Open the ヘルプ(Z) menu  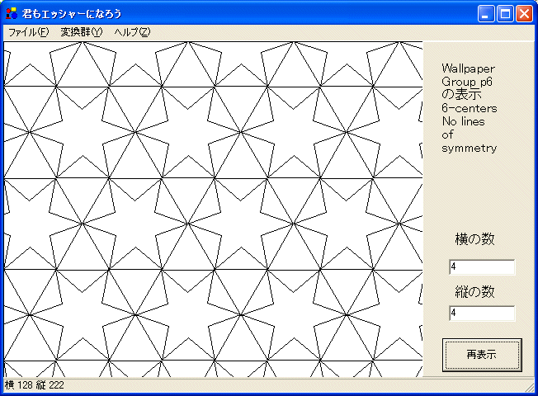tap(133, 32)
